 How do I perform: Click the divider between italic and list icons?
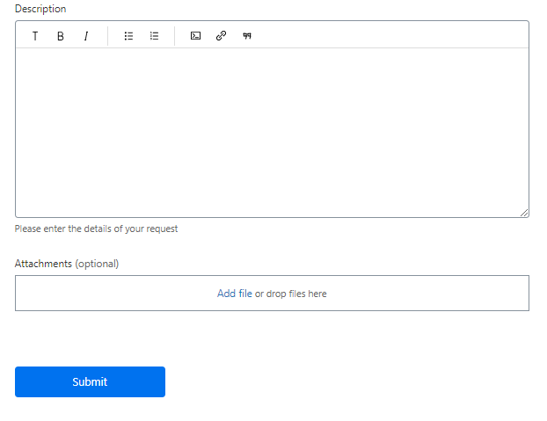coord(108,36)
